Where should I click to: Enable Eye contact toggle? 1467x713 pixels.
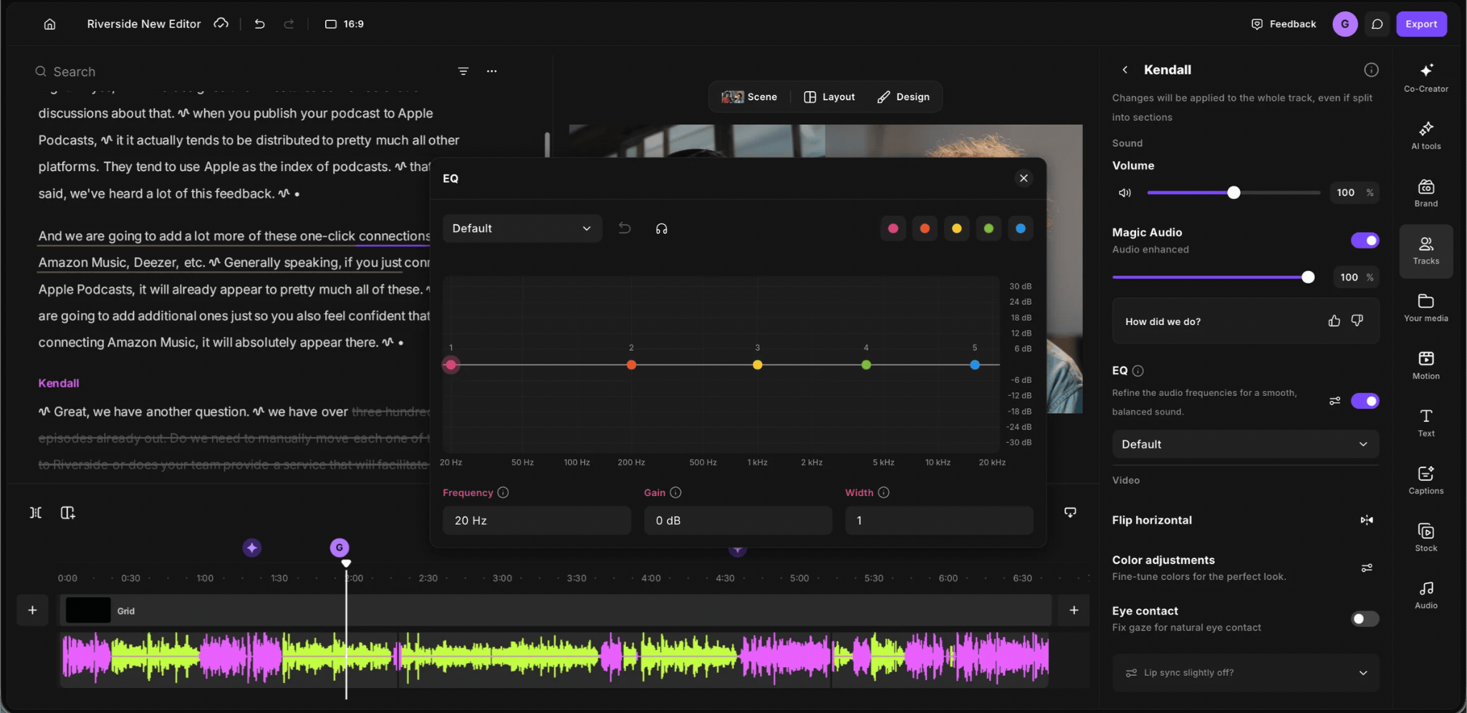point(1365,619)
